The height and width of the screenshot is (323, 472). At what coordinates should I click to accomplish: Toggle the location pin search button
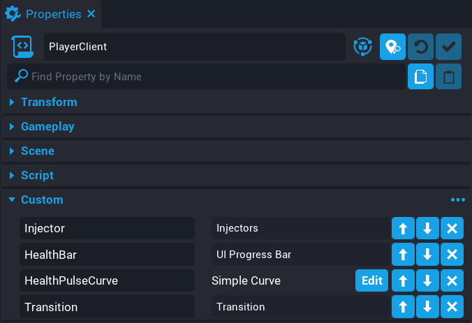392,47
